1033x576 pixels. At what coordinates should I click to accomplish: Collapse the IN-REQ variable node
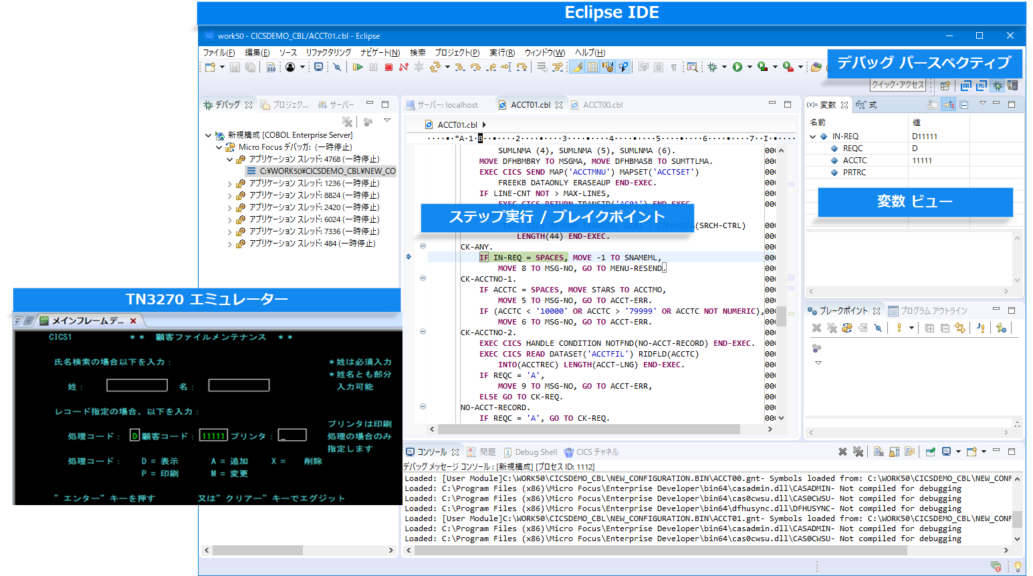coord(812,136)
